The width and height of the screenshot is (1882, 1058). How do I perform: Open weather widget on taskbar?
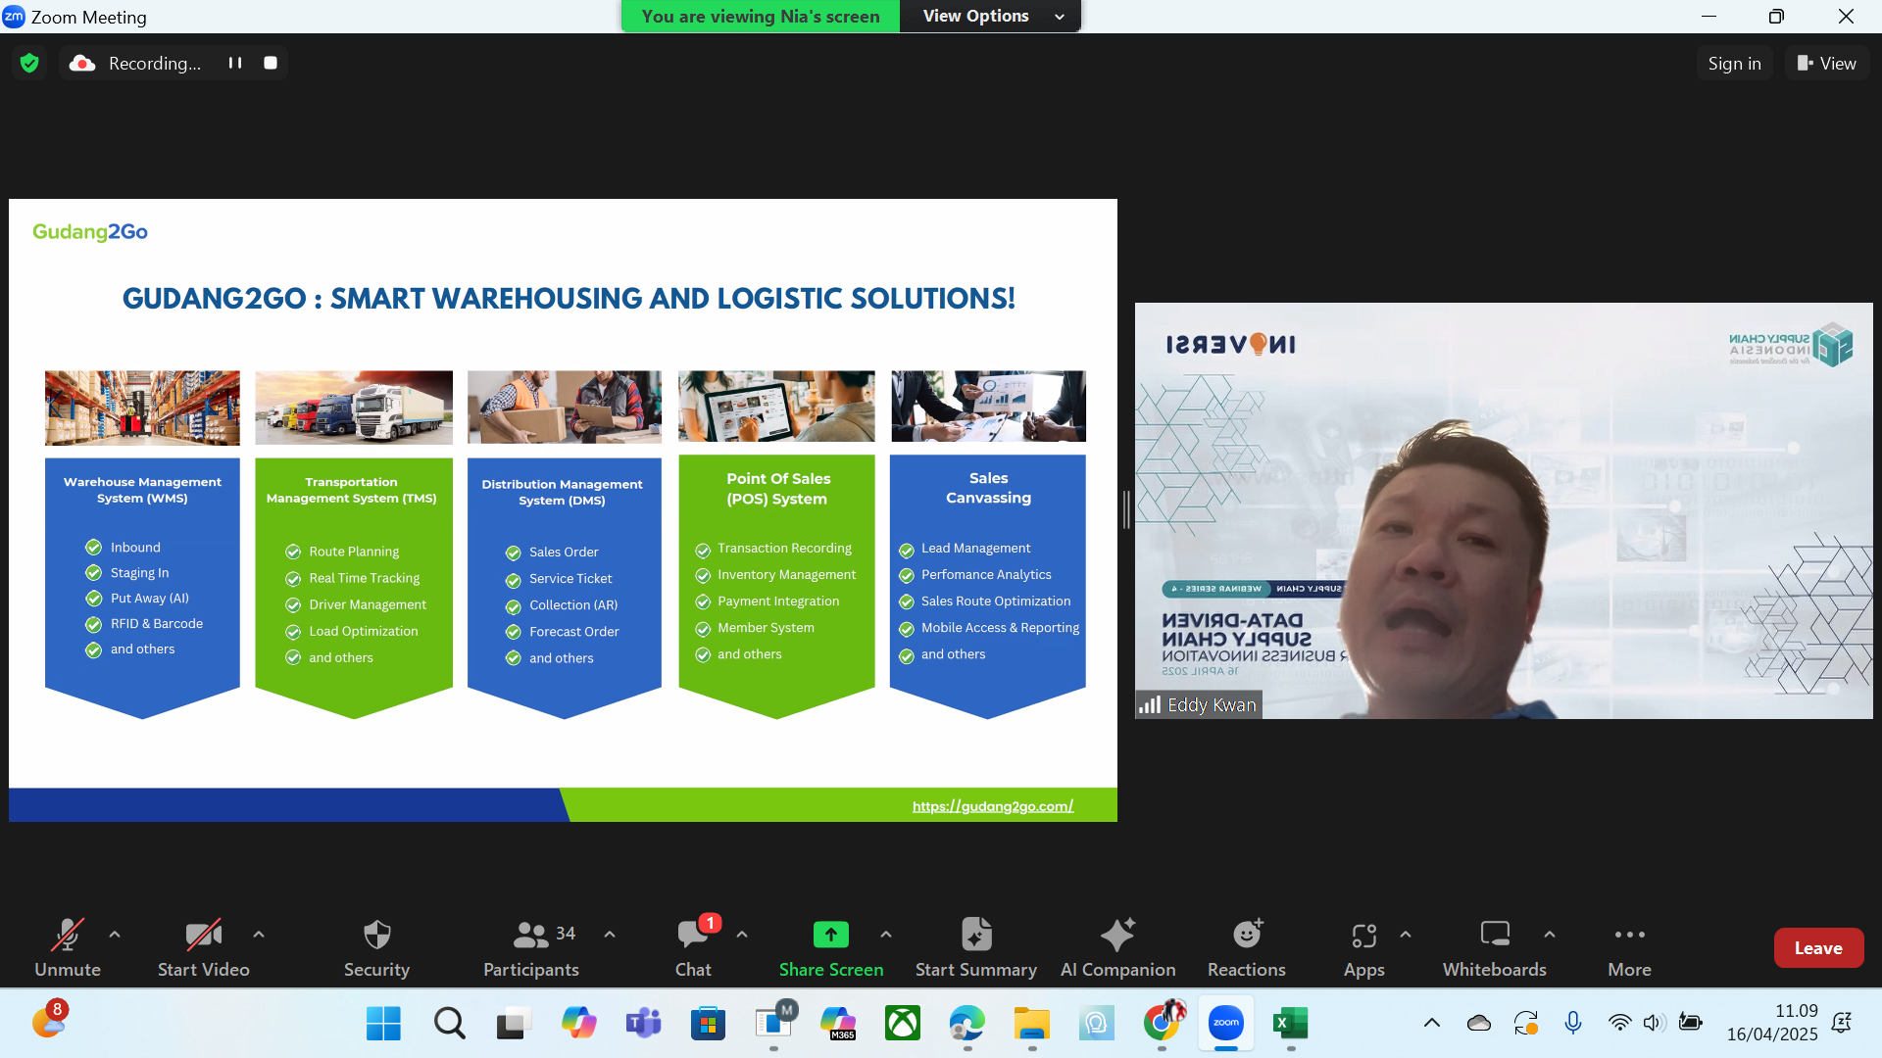click(x=49, y=1022)
